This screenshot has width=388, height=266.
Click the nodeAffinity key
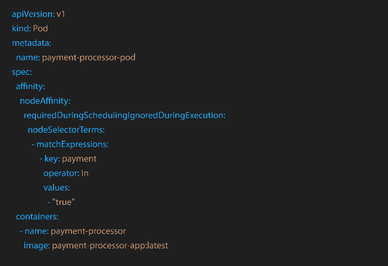click(x=45, y=101)
